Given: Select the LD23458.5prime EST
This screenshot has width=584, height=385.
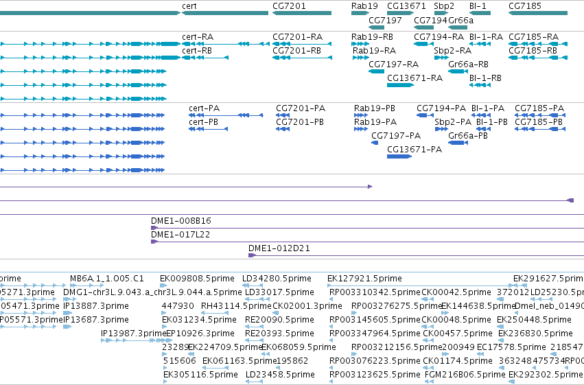Looking at the screenshot, I should [255, 382].
